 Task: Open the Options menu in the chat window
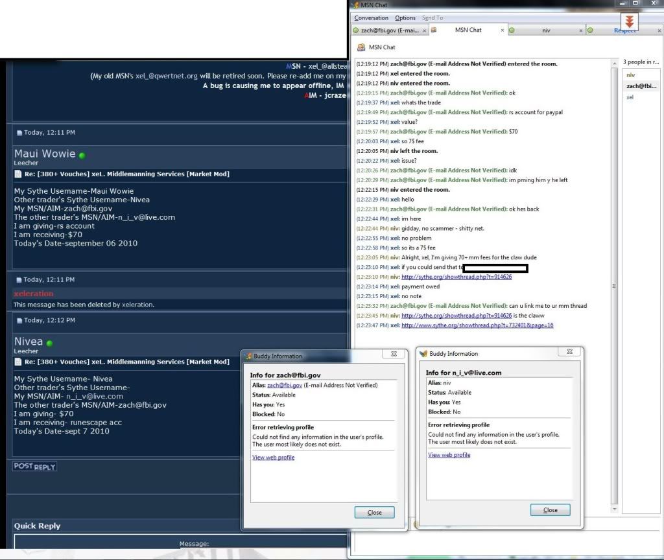point(405,17)
